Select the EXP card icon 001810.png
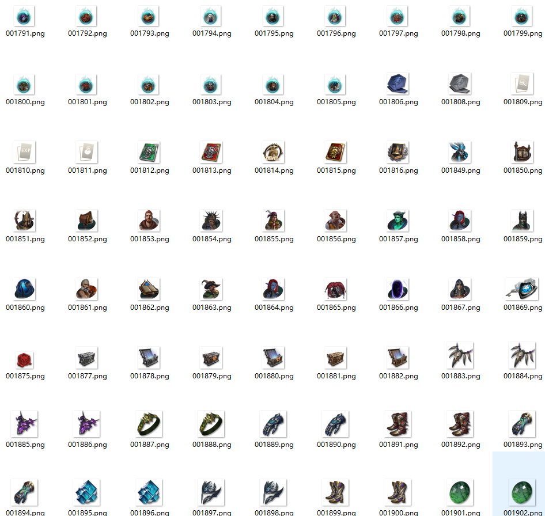Viewport: 545px width, 516px height. tap(24, 152)
